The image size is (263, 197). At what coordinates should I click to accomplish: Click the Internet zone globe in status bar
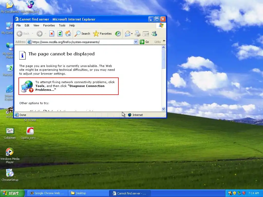pos(129,115)
